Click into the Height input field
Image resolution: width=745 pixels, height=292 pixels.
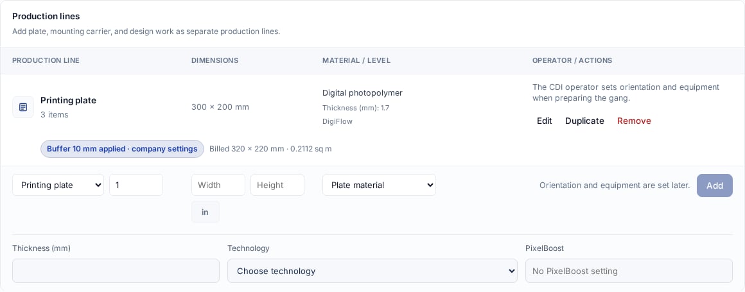pyautogui.click(x=277, y=185)
